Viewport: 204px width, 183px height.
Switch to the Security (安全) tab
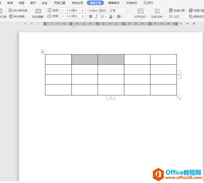pyautogui.click(x=45, y=3)
